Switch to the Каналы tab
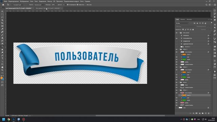The width and height of the screenshot is (217, 122). 182,20
